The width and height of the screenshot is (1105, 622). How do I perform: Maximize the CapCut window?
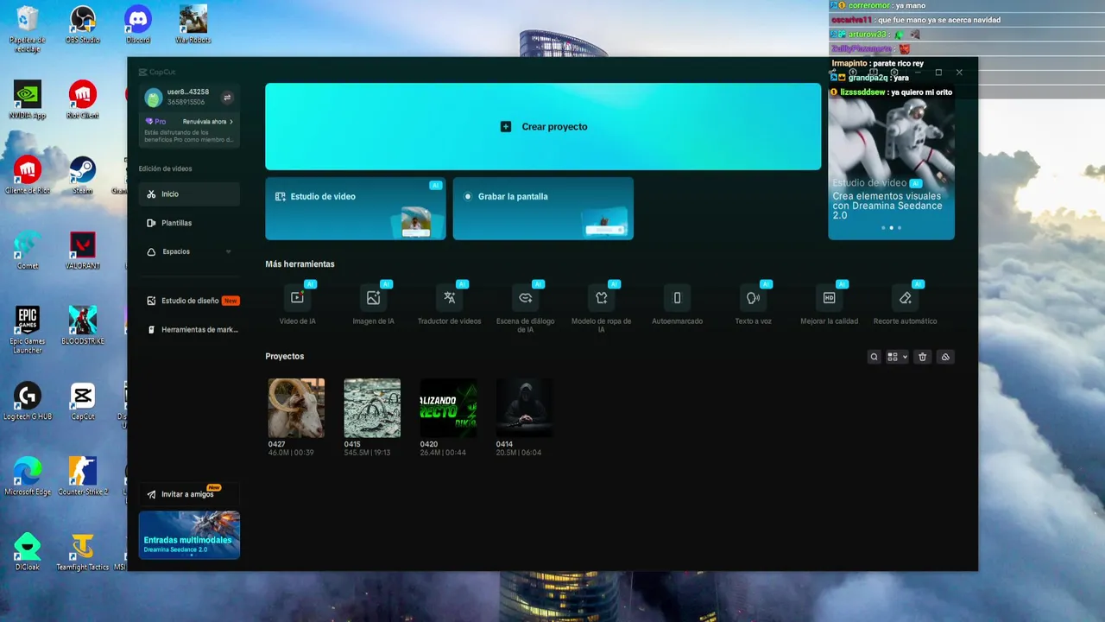coord(938,73)
